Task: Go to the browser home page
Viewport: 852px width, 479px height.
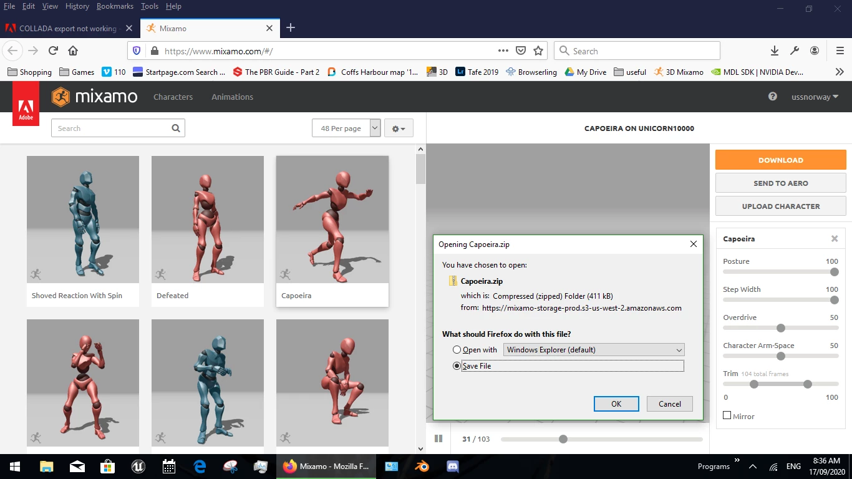Action: 73,51
